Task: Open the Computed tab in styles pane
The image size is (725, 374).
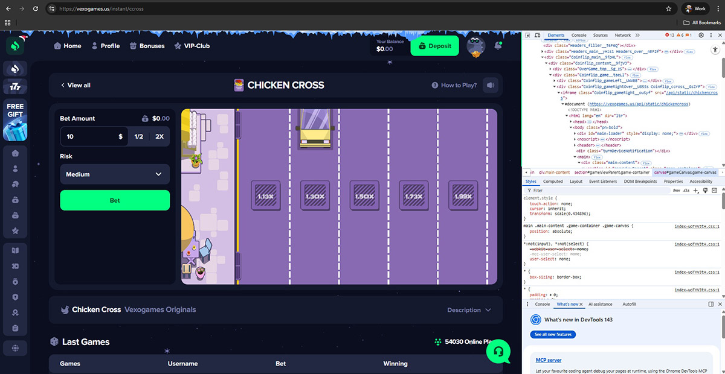Action: click(x=553, y=181)
